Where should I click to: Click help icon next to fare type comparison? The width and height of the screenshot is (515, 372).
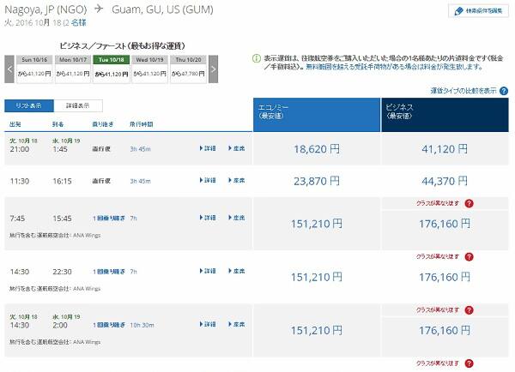tap(504, 90)
